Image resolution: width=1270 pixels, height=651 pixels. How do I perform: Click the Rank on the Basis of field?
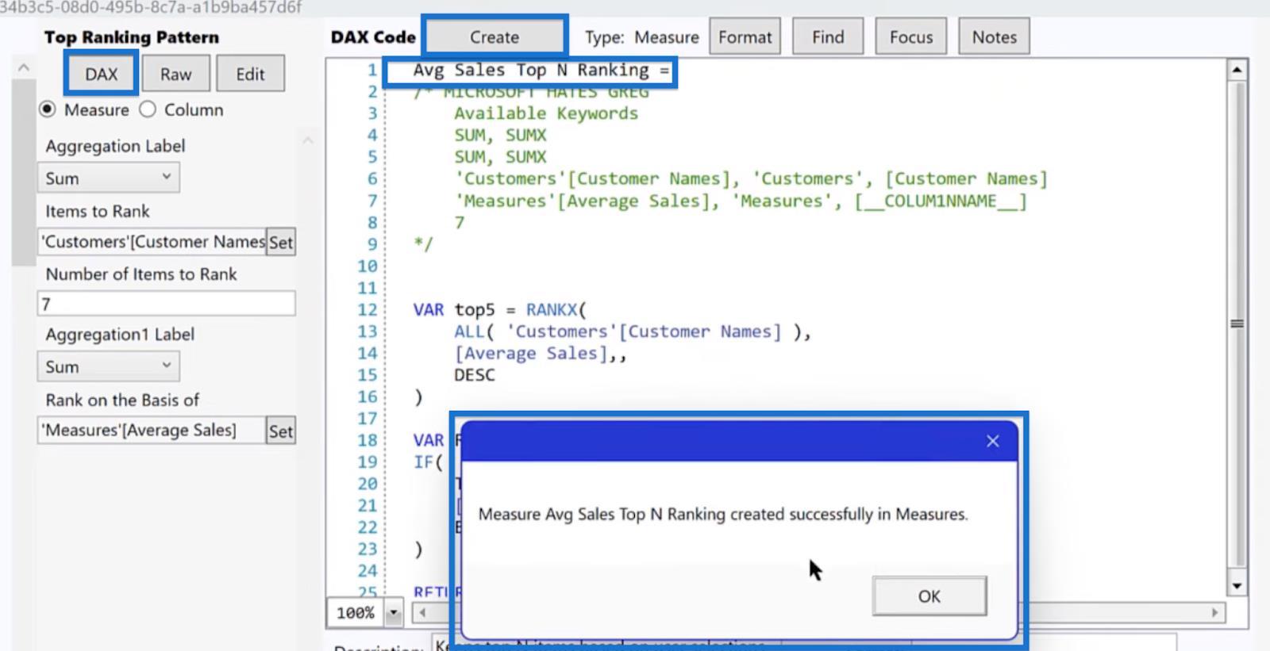(x=152, y=431)
